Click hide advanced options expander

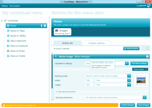(66, 92)
